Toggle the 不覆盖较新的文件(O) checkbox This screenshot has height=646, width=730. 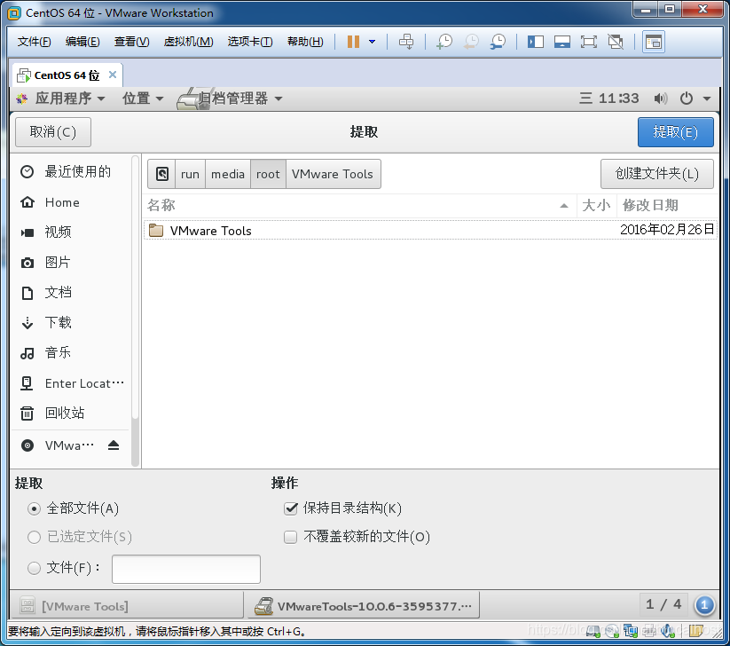pyautogui.click(x=291, y=537)
